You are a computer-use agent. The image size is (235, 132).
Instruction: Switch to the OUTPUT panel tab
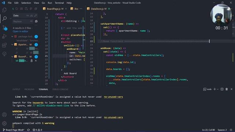pos(16,89)
